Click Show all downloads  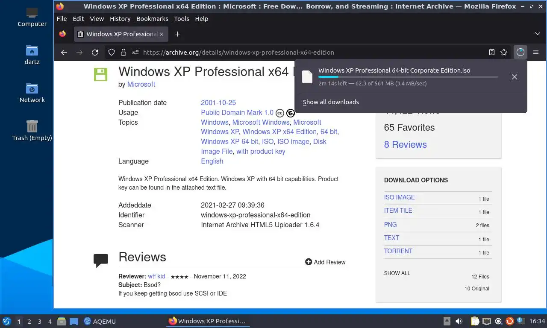point(331,102)
